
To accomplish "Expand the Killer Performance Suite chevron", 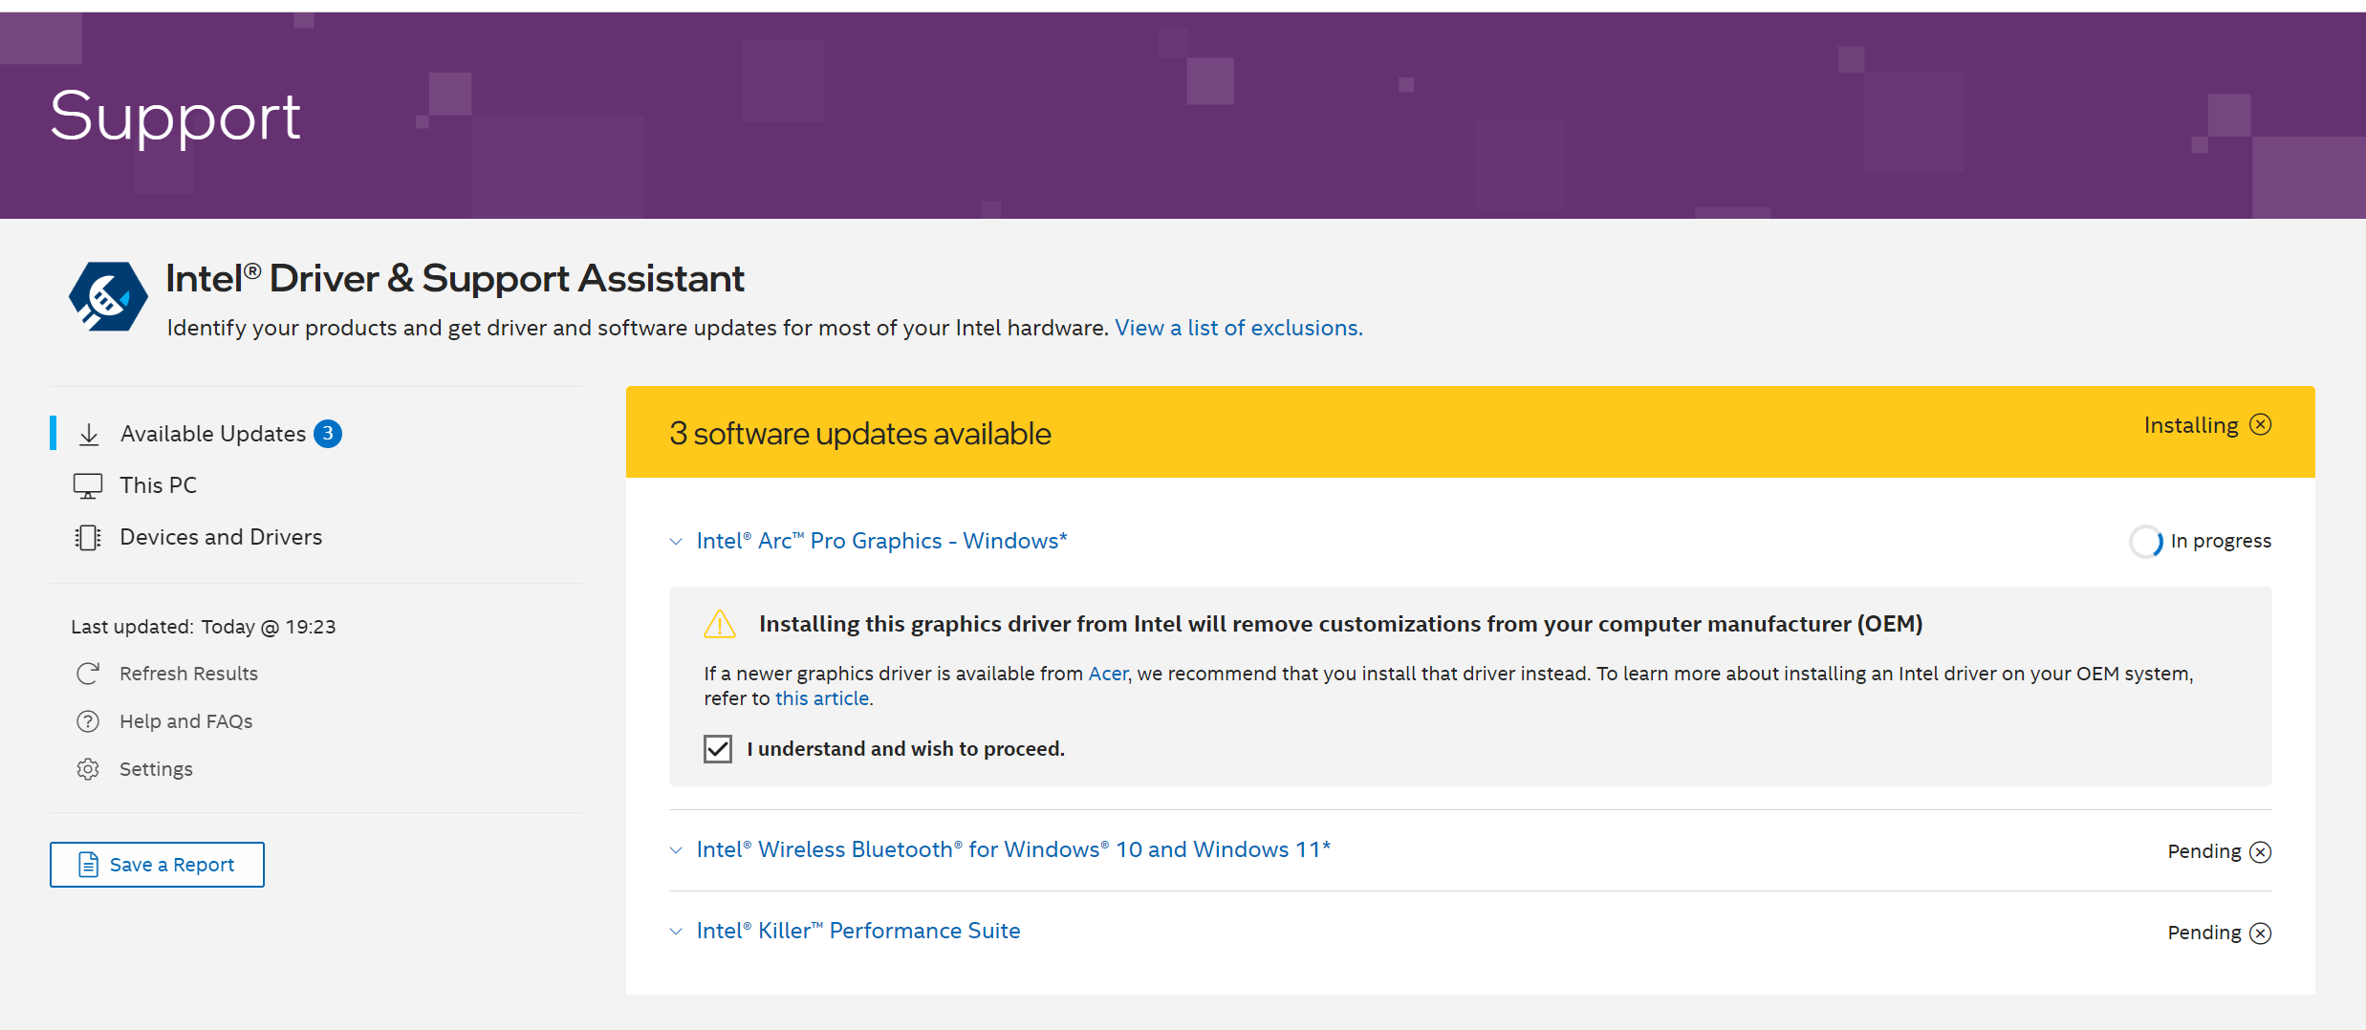I will coord(676,932).
